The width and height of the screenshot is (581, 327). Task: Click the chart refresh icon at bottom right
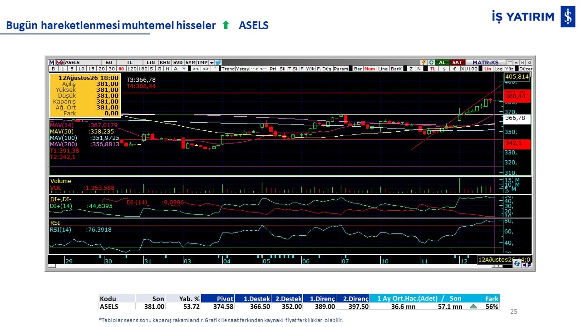(x=517, y=263)
